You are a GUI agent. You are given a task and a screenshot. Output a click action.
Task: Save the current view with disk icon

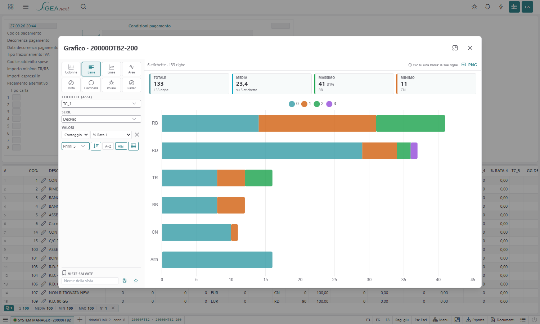[125, 281]
